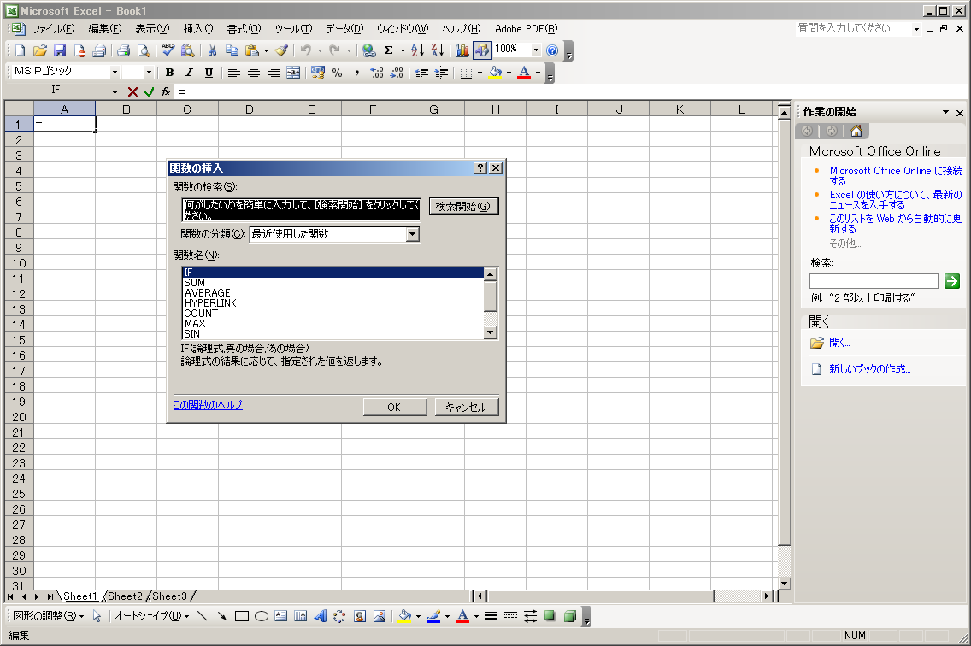Insert WordArt from the drawing toolbar
Screen dimensions: 971x646
pyautogui.click(x=321, y=616)
